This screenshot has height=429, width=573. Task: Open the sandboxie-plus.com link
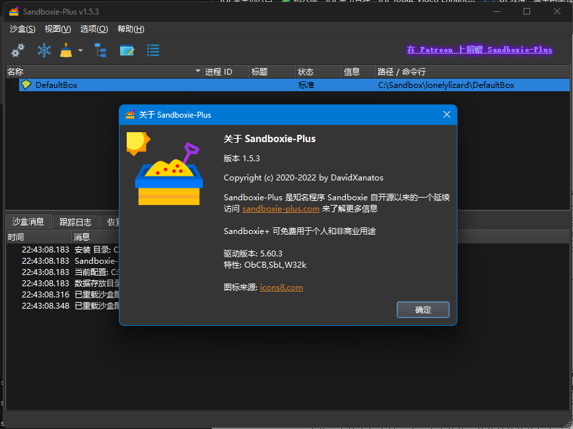coord(281,209)
